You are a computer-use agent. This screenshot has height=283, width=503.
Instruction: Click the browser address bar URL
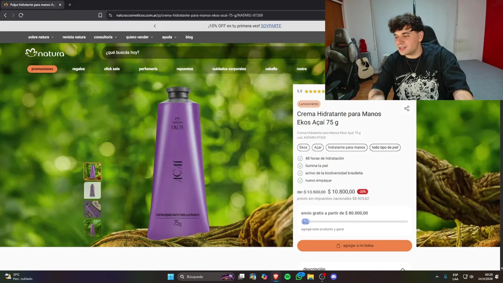coord(189,15)
